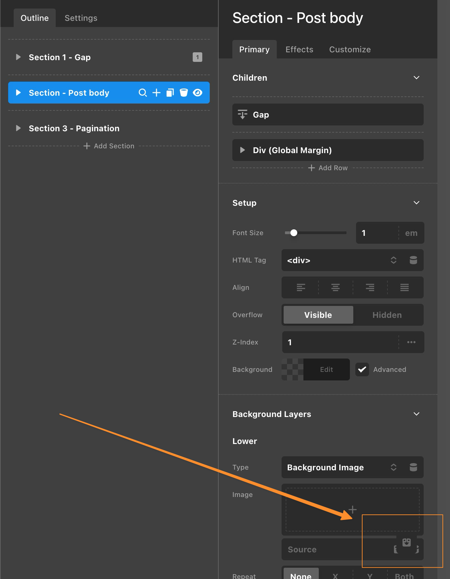Select the center text alignment icon

(335, 287)
